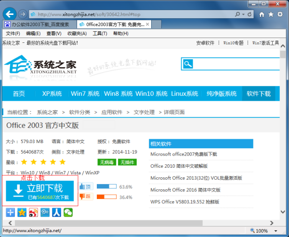
Task: Open the 帮助(H) menu
Action: [x=121, y=33]
